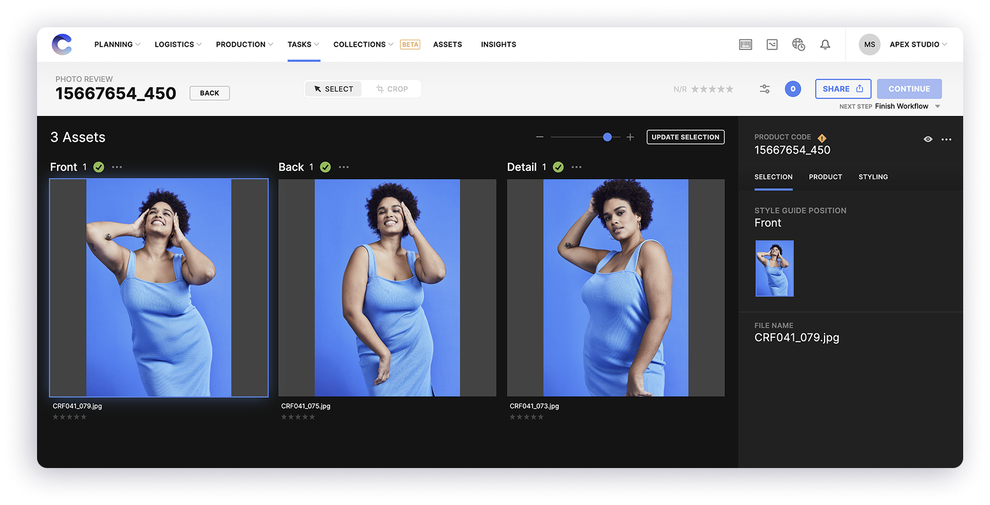Expand the Tasks menu
The image size is (990, 505).
point(303,45)
